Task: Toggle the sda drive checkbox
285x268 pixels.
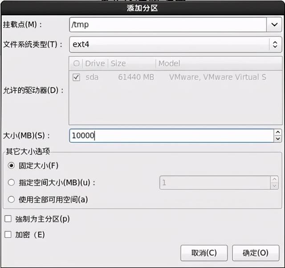Action: (x=76, y=77)
